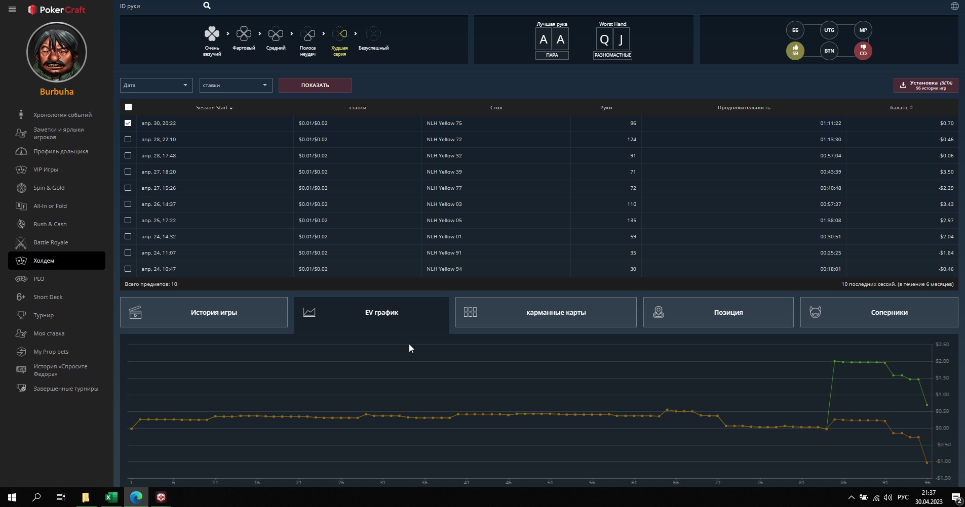Check the апр. 28, 22:10 session
965x507 pixels.
point(128,139)
